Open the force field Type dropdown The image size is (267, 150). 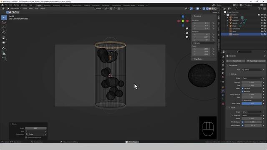[x=252, y=70]
